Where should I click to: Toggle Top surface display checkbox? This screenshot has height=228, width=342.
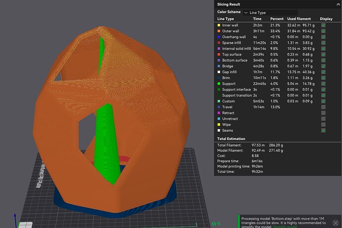tap(323, 55)
